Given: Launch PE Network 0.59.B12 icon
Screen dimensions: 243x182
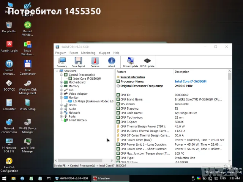Looking at the screenshot, I should [x=9, y=146].
